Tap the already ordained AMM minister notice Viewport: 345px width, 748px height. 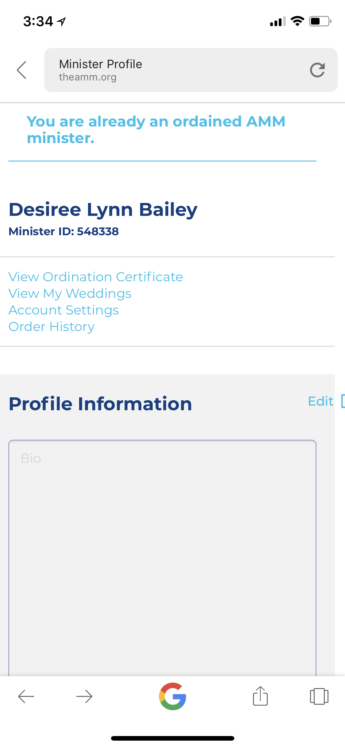click(x=156, y=130)
